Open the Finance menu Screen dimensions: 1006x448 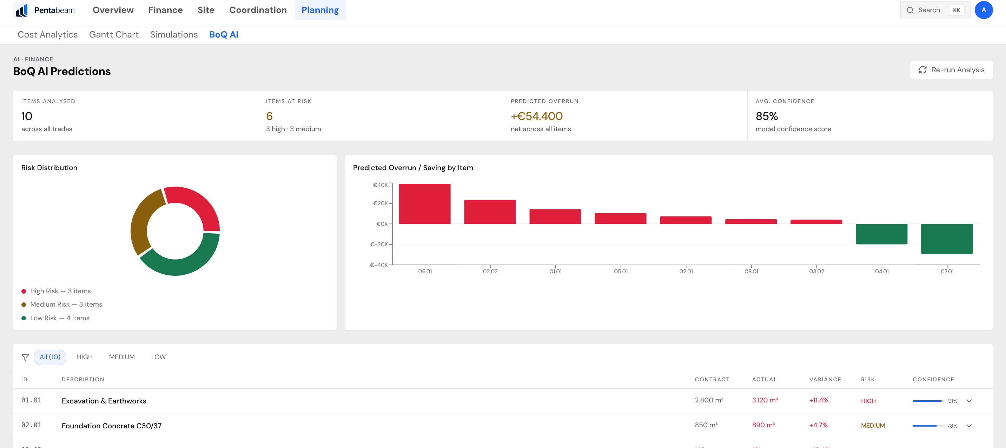(165, 10)
